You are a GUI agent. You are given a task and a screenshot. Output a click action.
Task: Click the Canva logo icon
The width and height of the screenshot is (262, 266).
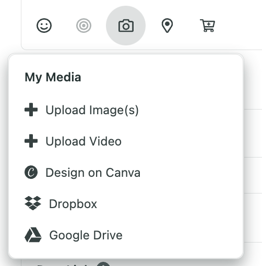point(31,172)
